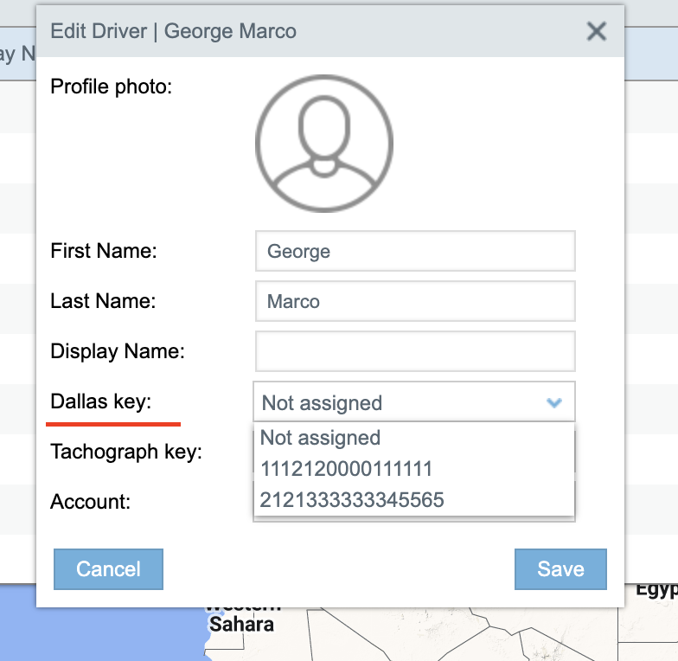
Task: Click the 'Profile photo:' label
Action: pyautogui.click(x=112, y=87)
